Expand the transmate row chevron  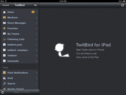click(x=36, y=61)
